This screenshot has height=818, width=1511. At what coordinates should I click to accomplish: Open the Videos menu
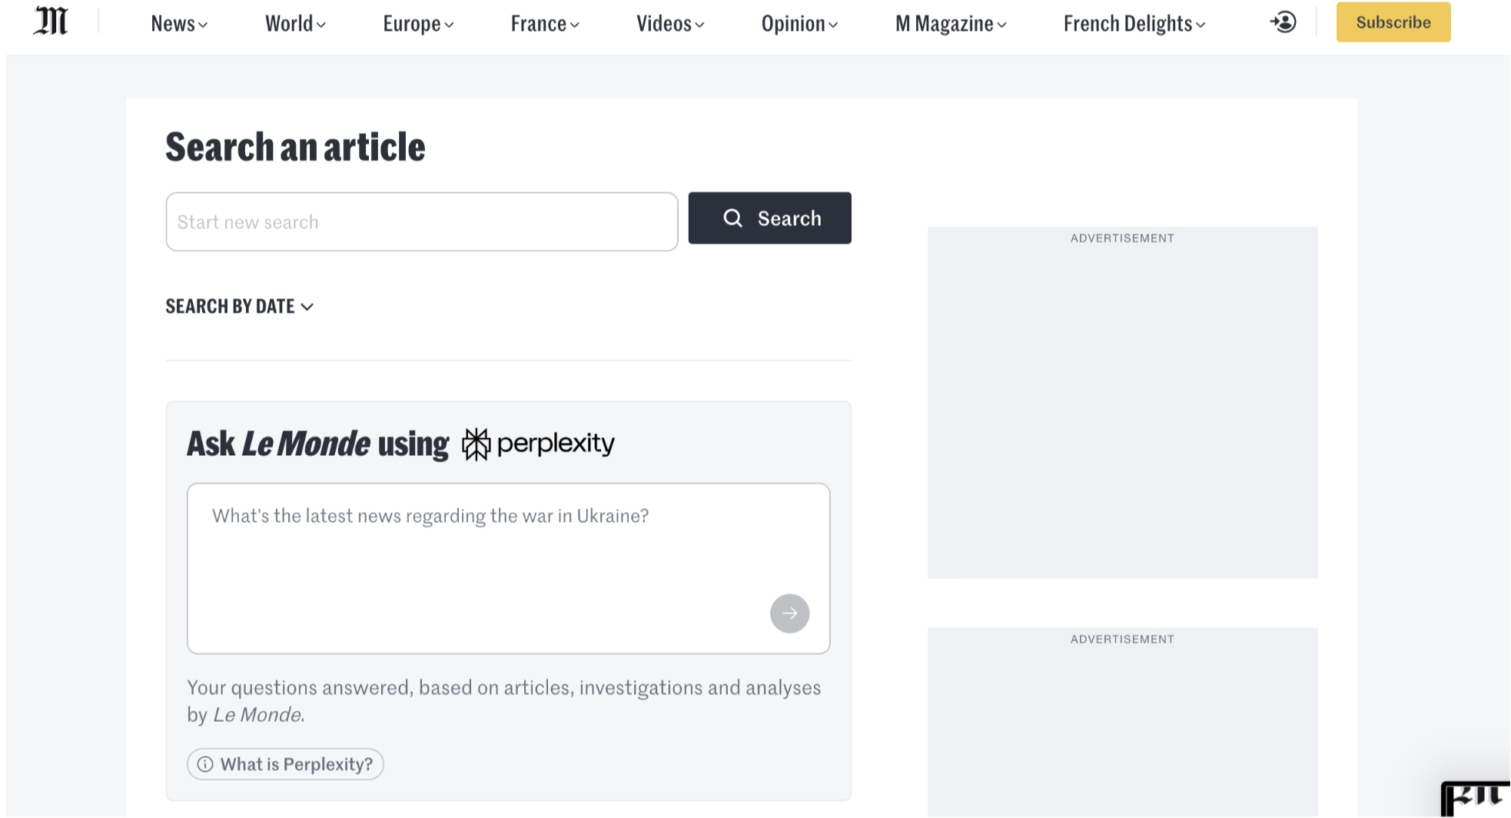(670, 24)
